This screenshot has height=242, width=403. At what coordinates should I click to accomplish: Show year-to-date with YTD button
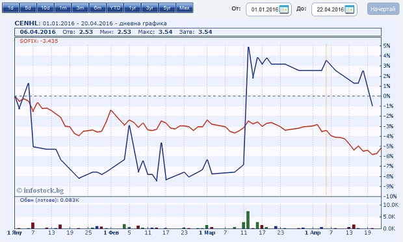pyautogui.click(x=115, y=8)
